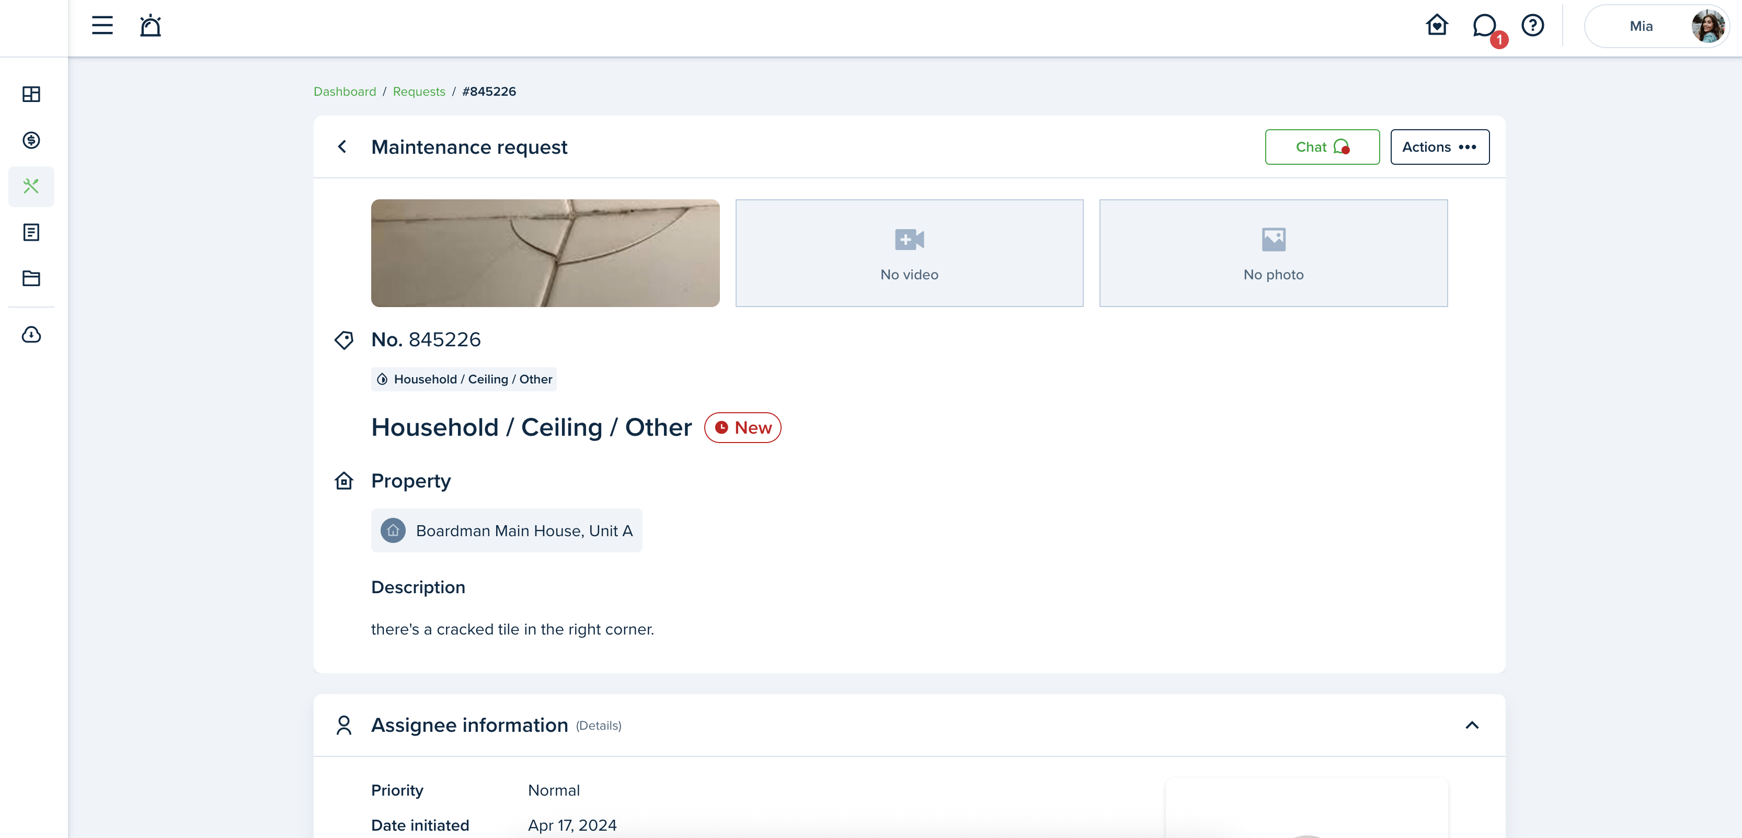Viewport: 1742px width, 838px height.
Task: Click the alarm siren logo icon
Action: [x=150, y=26]
